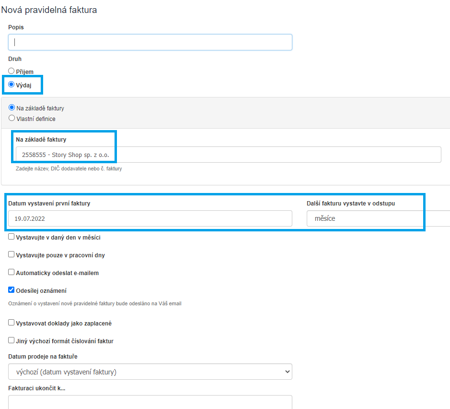Click the Vlastní definice label text
Image resolution: width=450 pixels, height=409 pixels.
[x=36, y=119]
